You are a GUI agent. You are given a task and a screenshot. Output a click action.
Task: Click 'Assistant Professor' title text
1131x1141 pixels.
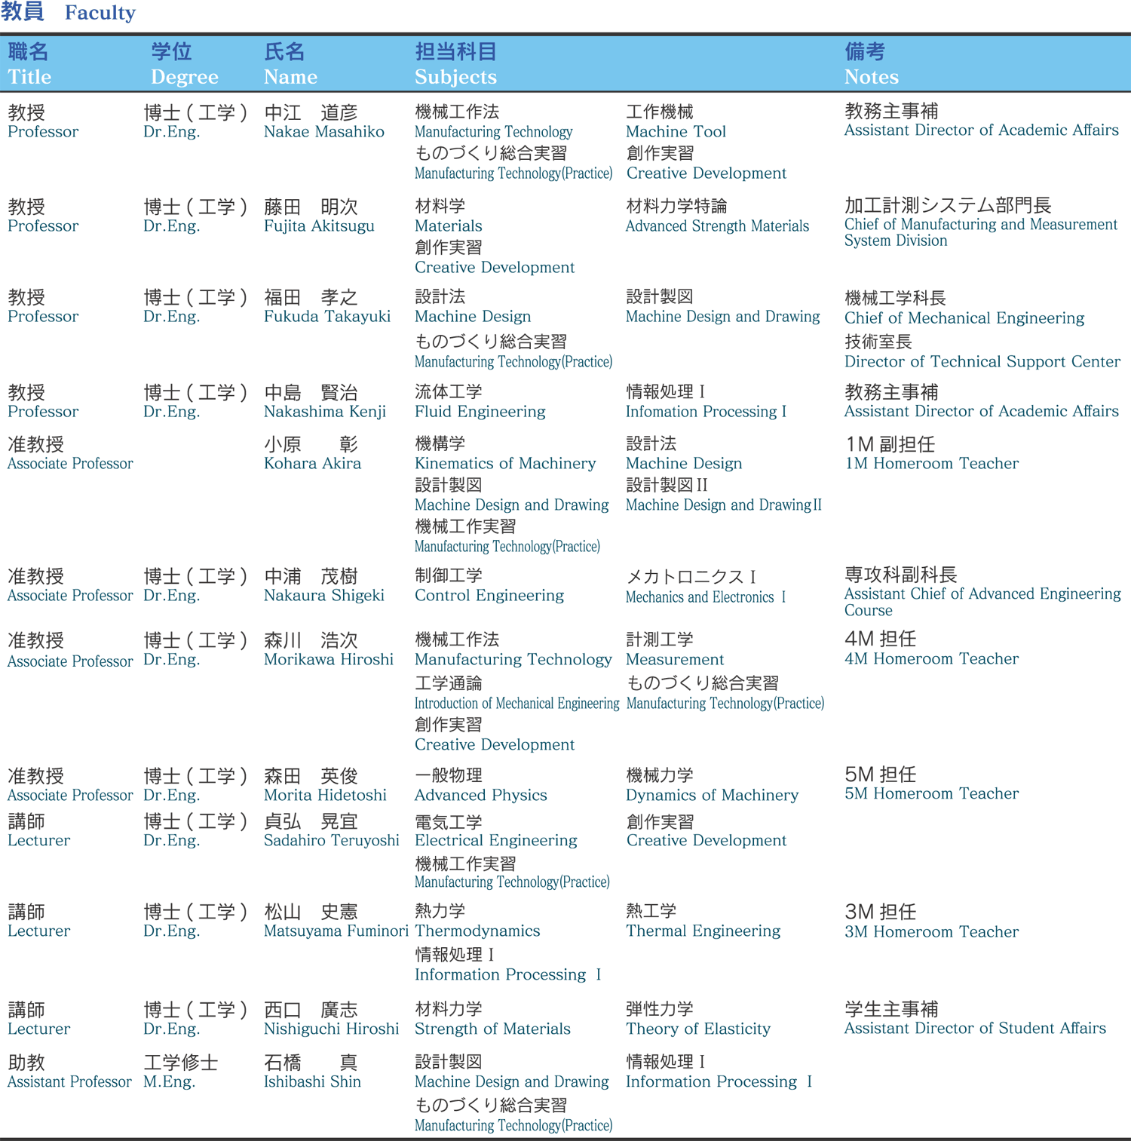(x=69, y=1082)
